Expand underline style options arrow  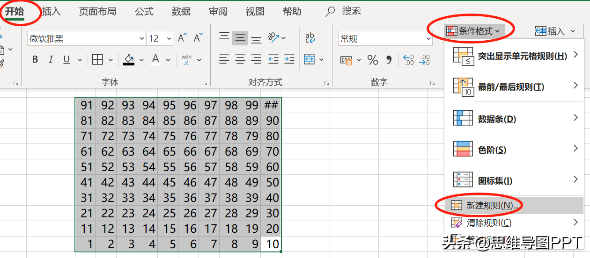79,60
